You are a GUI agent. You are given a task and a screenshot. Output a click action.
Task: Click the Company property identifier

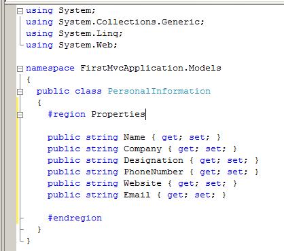[x=143, y=149]
